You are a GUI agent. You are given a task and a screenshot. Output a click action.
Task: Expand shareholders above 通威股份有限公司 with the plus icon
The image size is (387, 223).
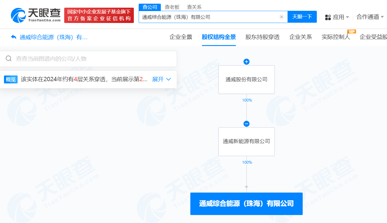click(x=247, y=62)
